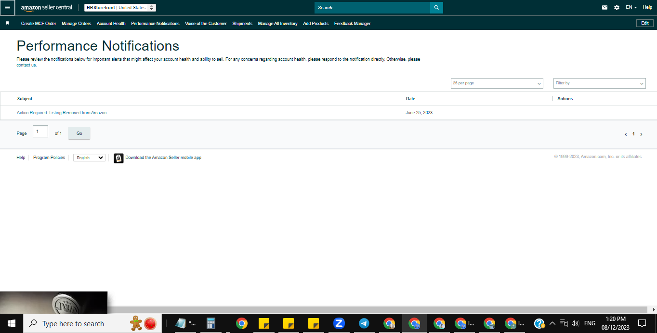Click Download the Amazon Seller mobile app
The width and height of the screenshot is (657, 333).
point(163,158)
